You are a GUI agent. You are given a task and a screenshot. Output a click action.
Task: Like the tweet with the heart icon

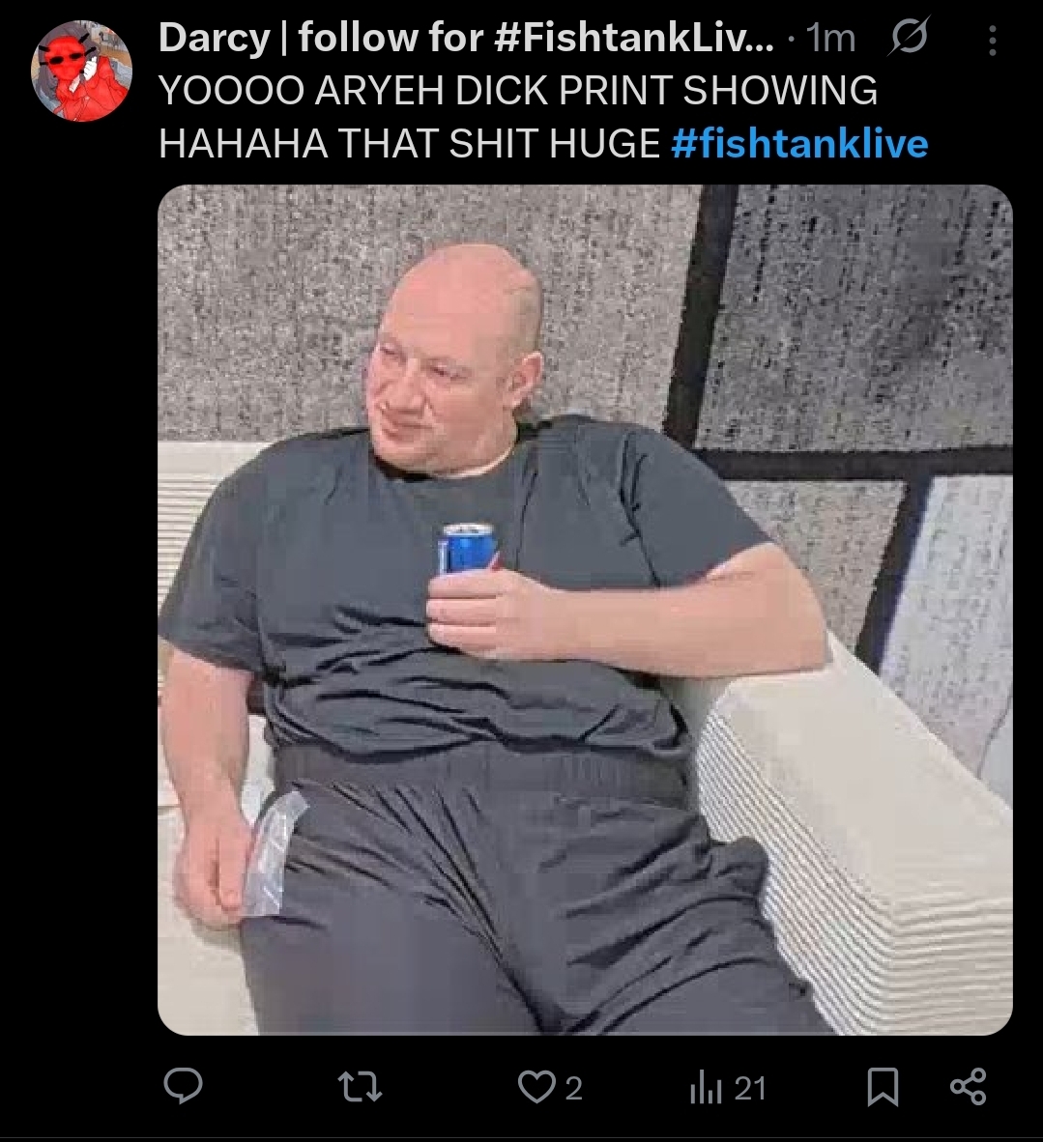pyautogui.click(x=536, y=1087)
